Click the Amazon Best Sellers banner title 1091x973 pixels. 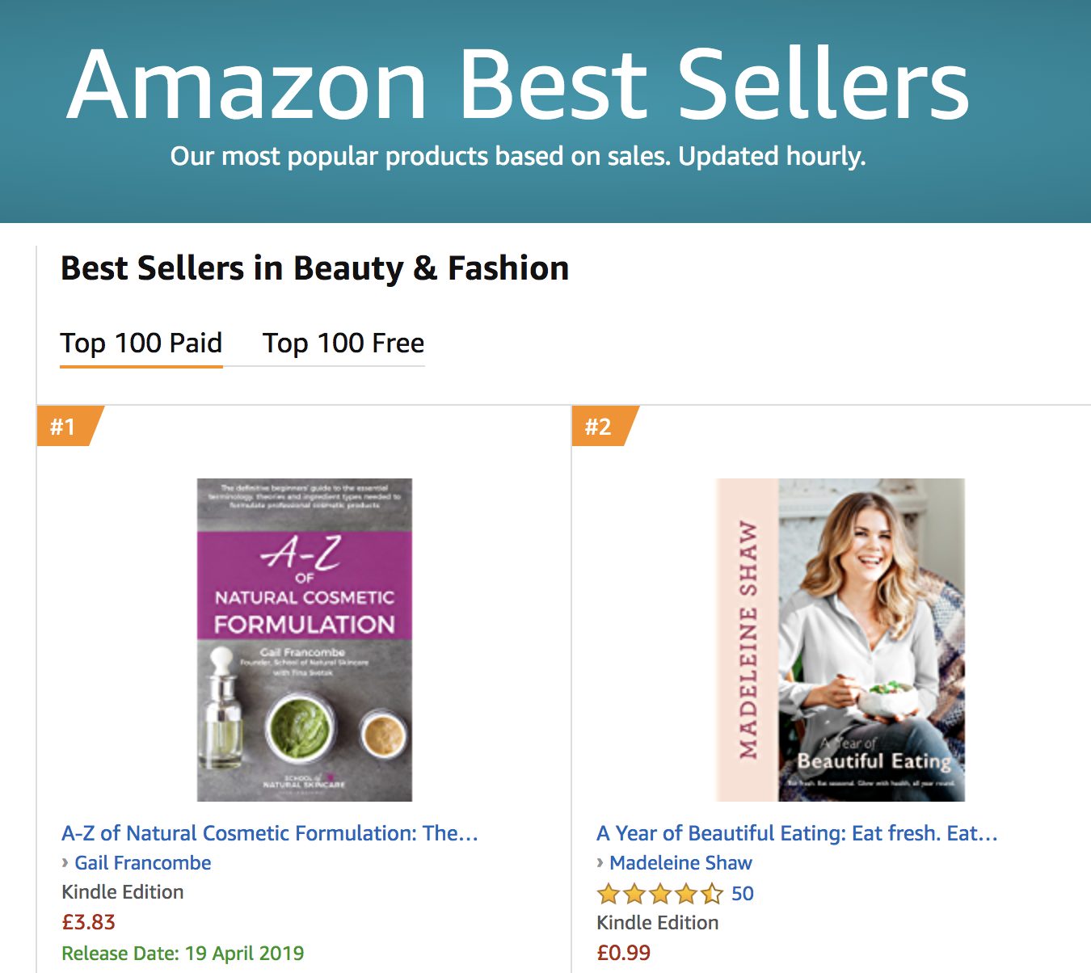pyautogui.click(x=517, y=85)
